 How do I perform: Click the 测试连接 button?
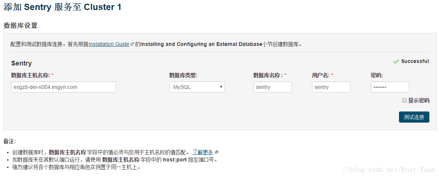(x=414, y=117)
